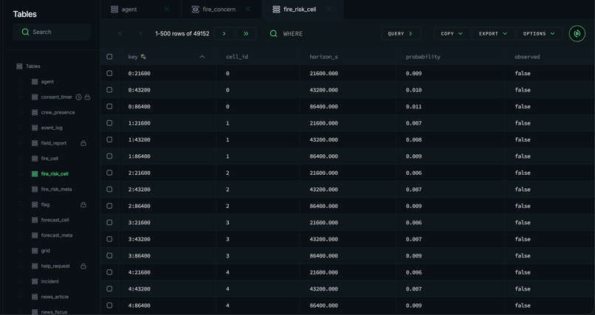Click the observed false cell in row 1:43200
The height and width of the screenshot is (315, 595).
pos(523,140)
